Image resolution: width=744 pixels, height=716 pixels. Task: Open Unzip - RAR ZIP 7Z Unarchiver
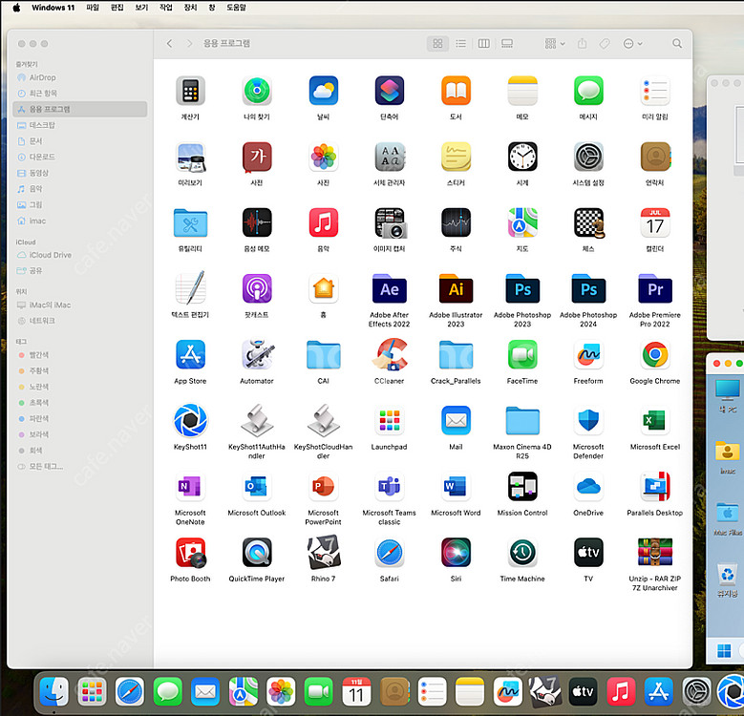655,553
